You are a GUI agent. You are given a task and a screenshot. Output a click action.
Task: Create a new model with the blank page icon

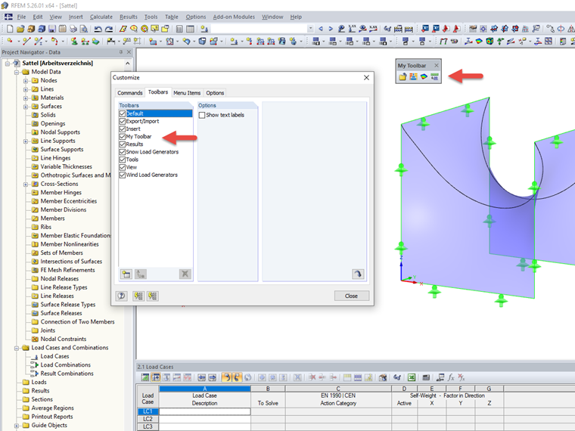[x=10, y=29]
